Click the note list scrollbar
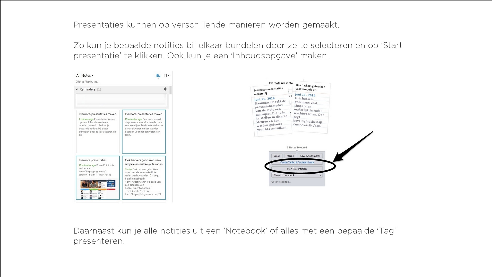Viewport: 492px width, 277px height. tap(170, 90)
